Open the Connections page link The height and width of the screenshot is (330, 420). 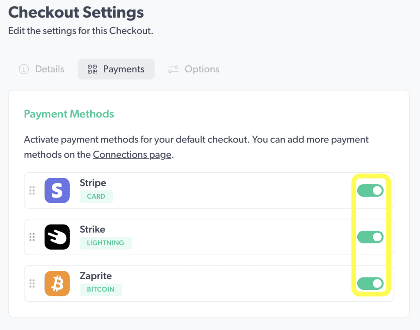pyautogui.click(x=132, y=155)
